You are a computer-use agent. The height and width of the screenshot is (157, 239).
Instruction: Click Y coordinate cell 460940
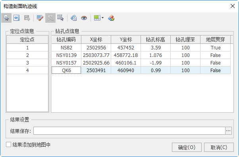click(x=126, y=70)
